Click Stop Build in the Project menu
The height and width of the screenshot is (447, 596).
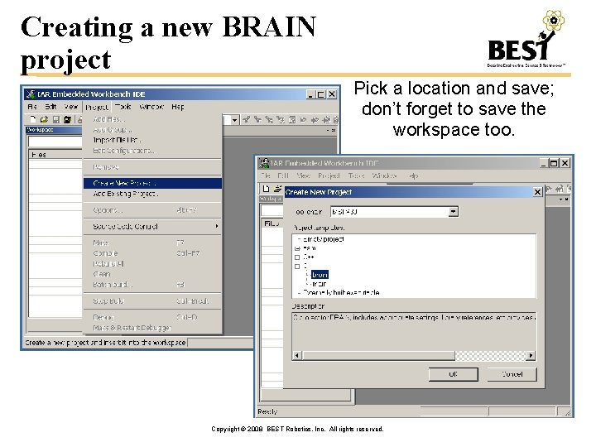point(152,300)
